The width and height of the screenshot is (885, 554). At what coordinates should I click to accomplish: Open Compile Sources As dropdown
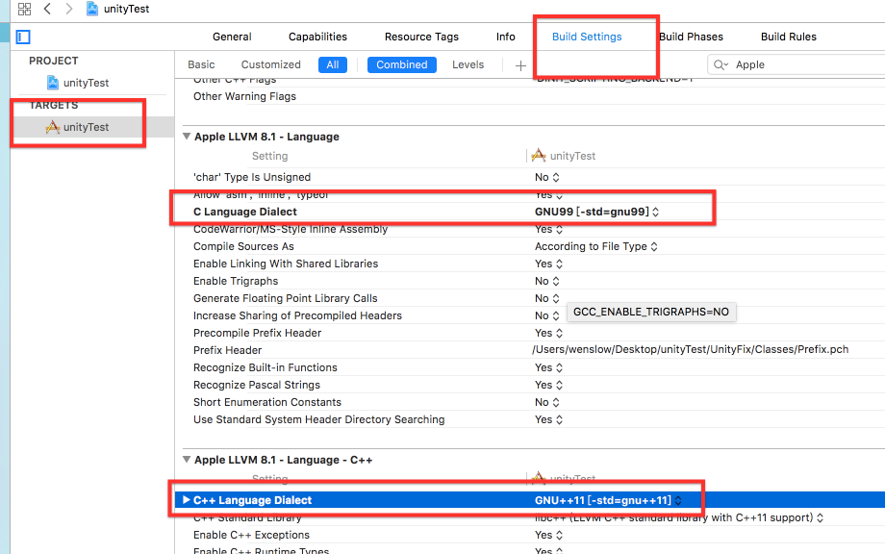click(596, 246)
